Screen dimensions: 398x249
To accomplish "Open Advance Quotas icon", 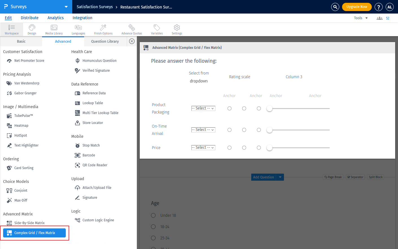I will click(x=132, y=28).
